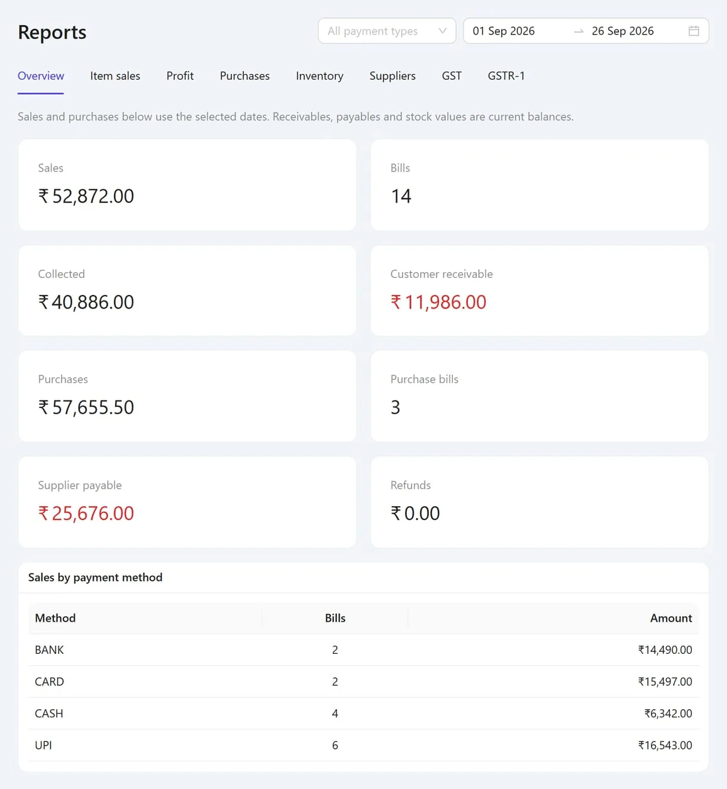
Task: Open the GSTR-1 tab
Action: click(x=506, y=76)
